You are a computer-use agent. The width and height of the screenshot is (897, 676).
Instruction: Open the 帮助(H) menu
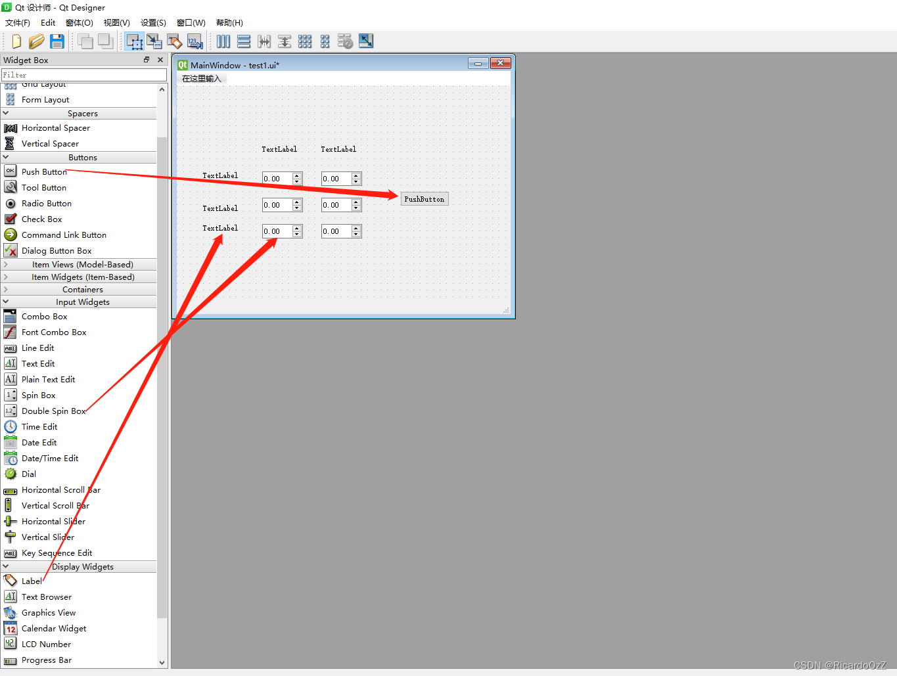[x=229, y=23]
